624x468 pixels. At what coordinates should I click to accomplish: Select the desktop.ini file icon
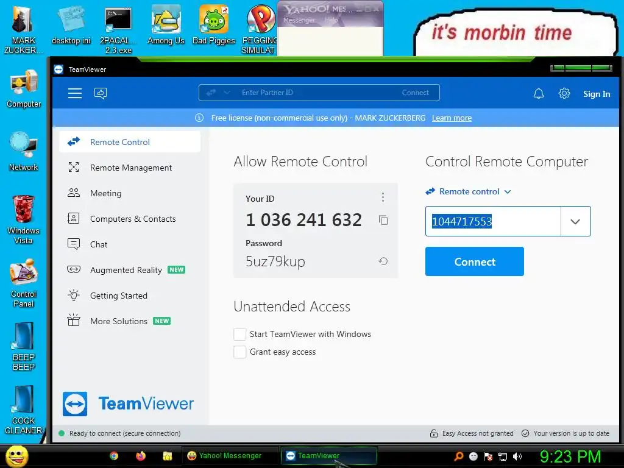(71, 24)
